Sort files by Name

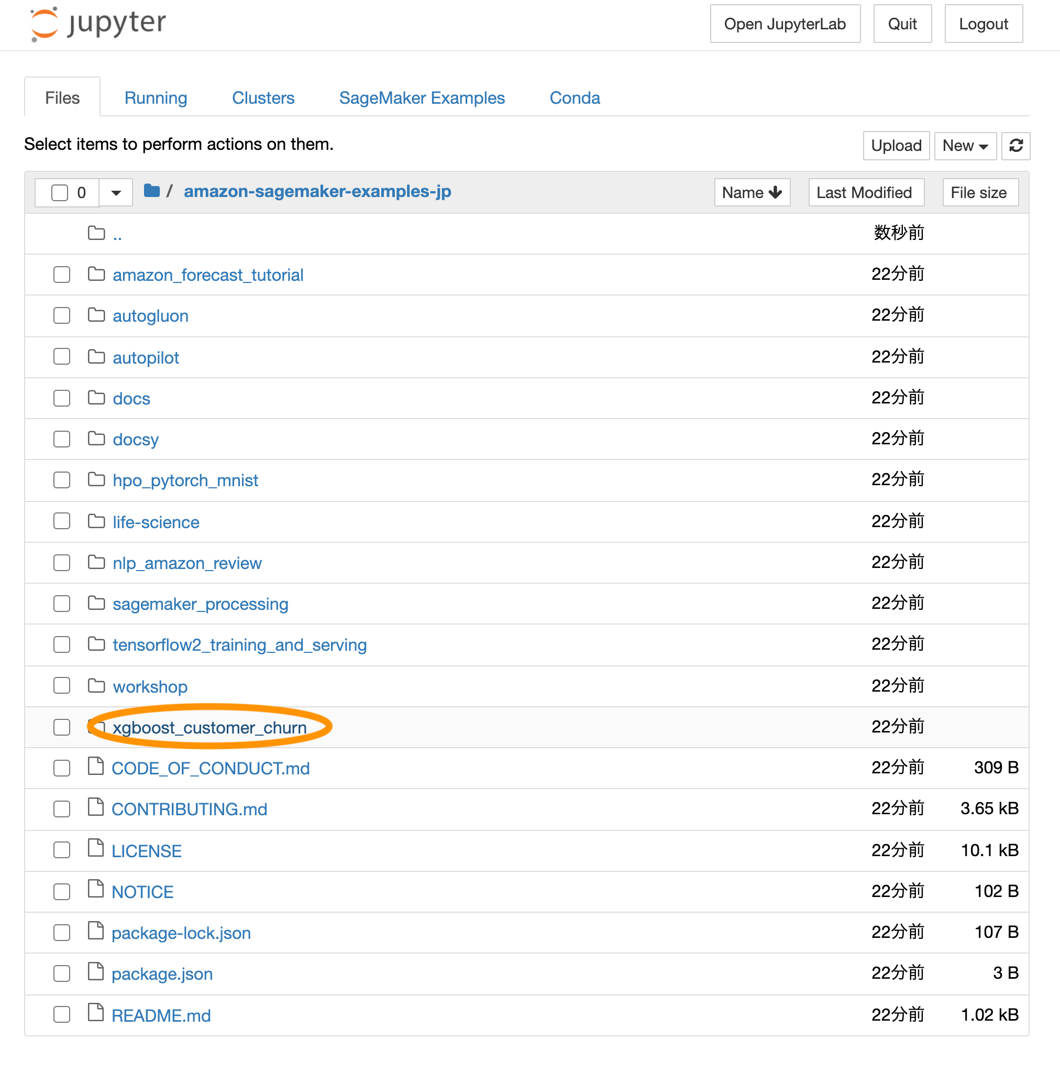point(752,192)
